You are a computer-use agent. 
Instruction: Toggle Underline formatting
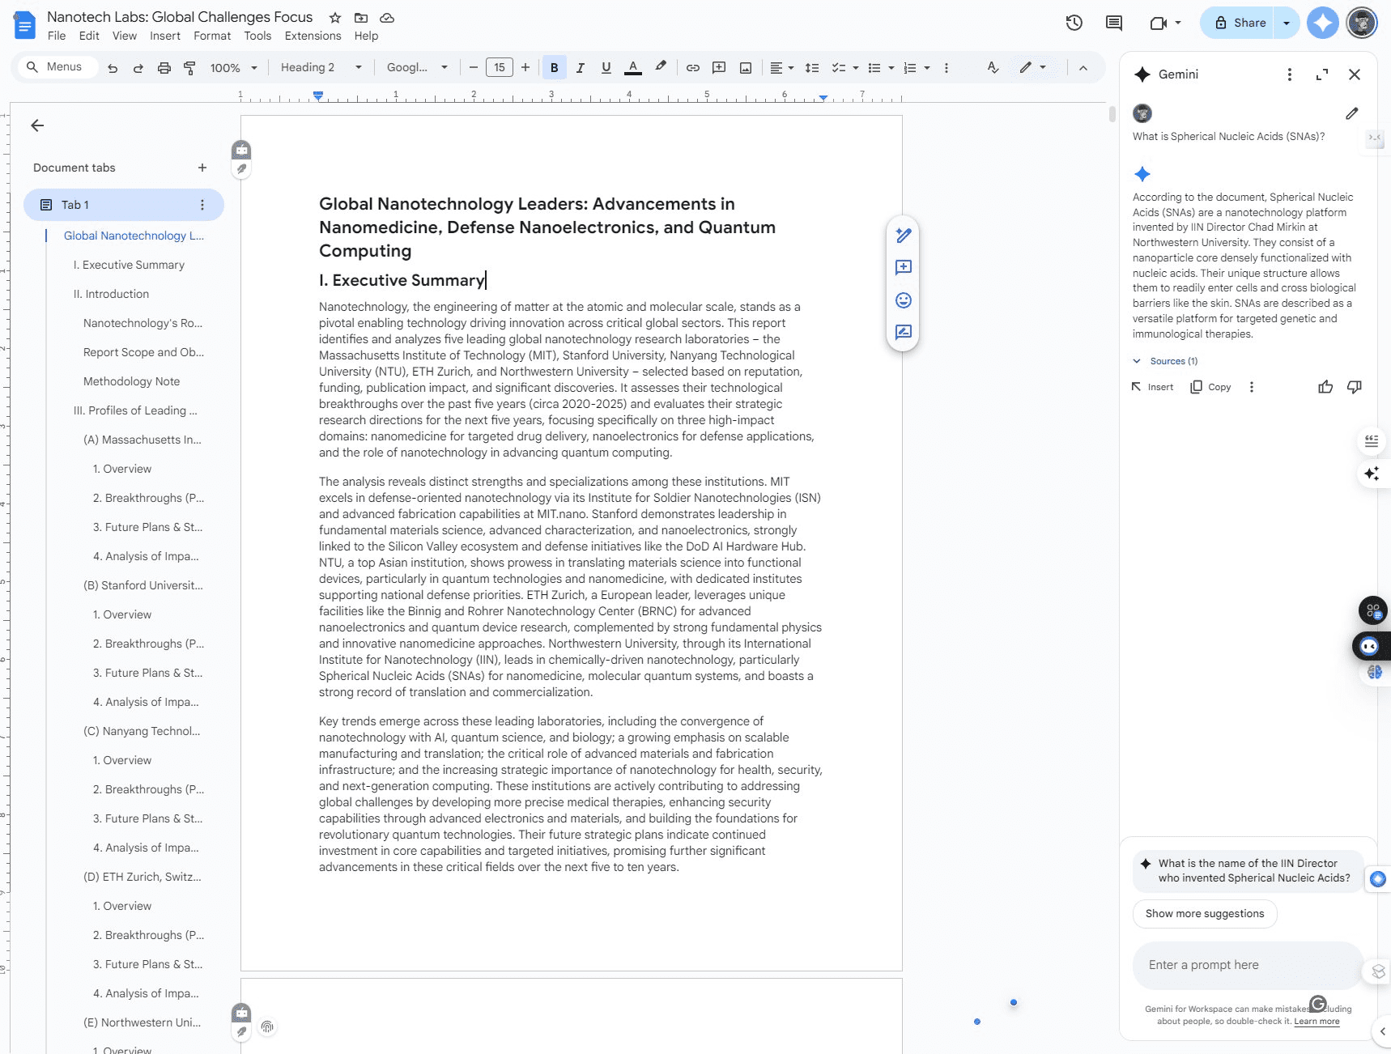[606, 68]
